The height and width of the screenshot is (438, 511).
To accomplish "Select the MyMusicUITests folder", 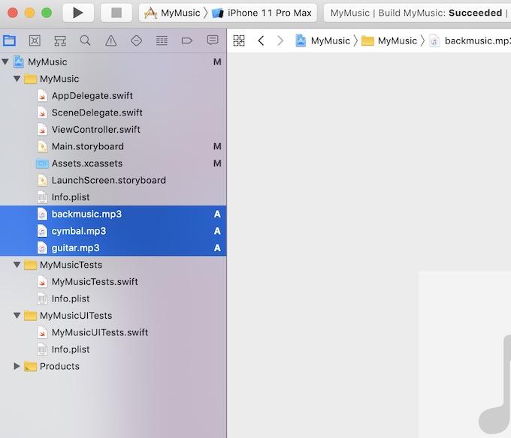I will pyautogui.click(x=113, y=316).
